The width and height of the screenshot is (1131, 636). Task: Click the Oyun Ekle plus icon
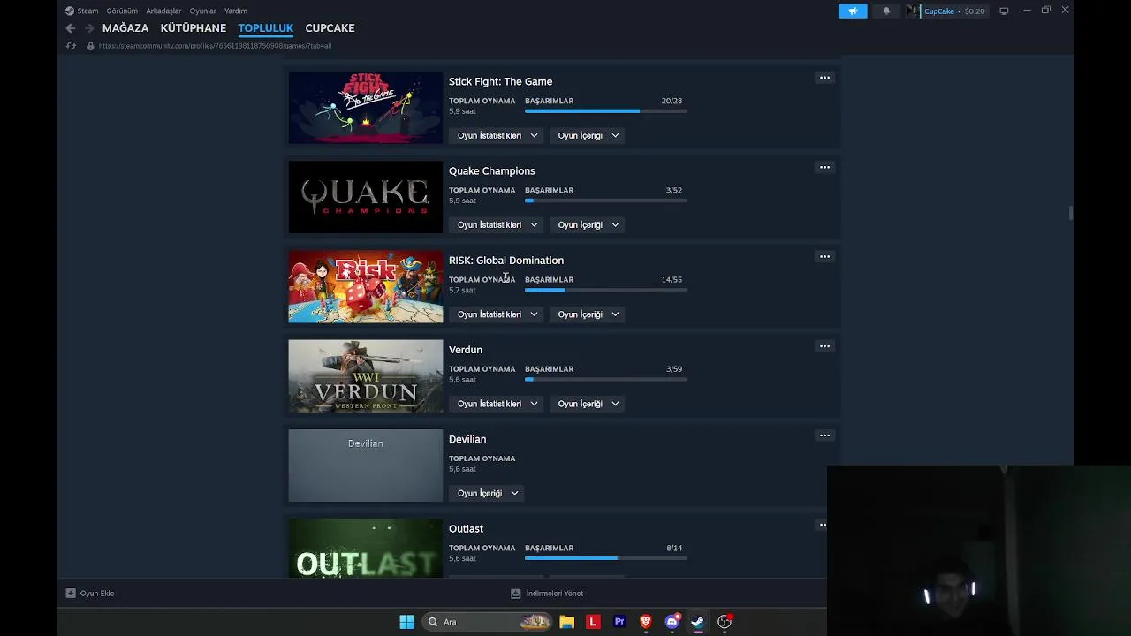(x=71, y=594)
